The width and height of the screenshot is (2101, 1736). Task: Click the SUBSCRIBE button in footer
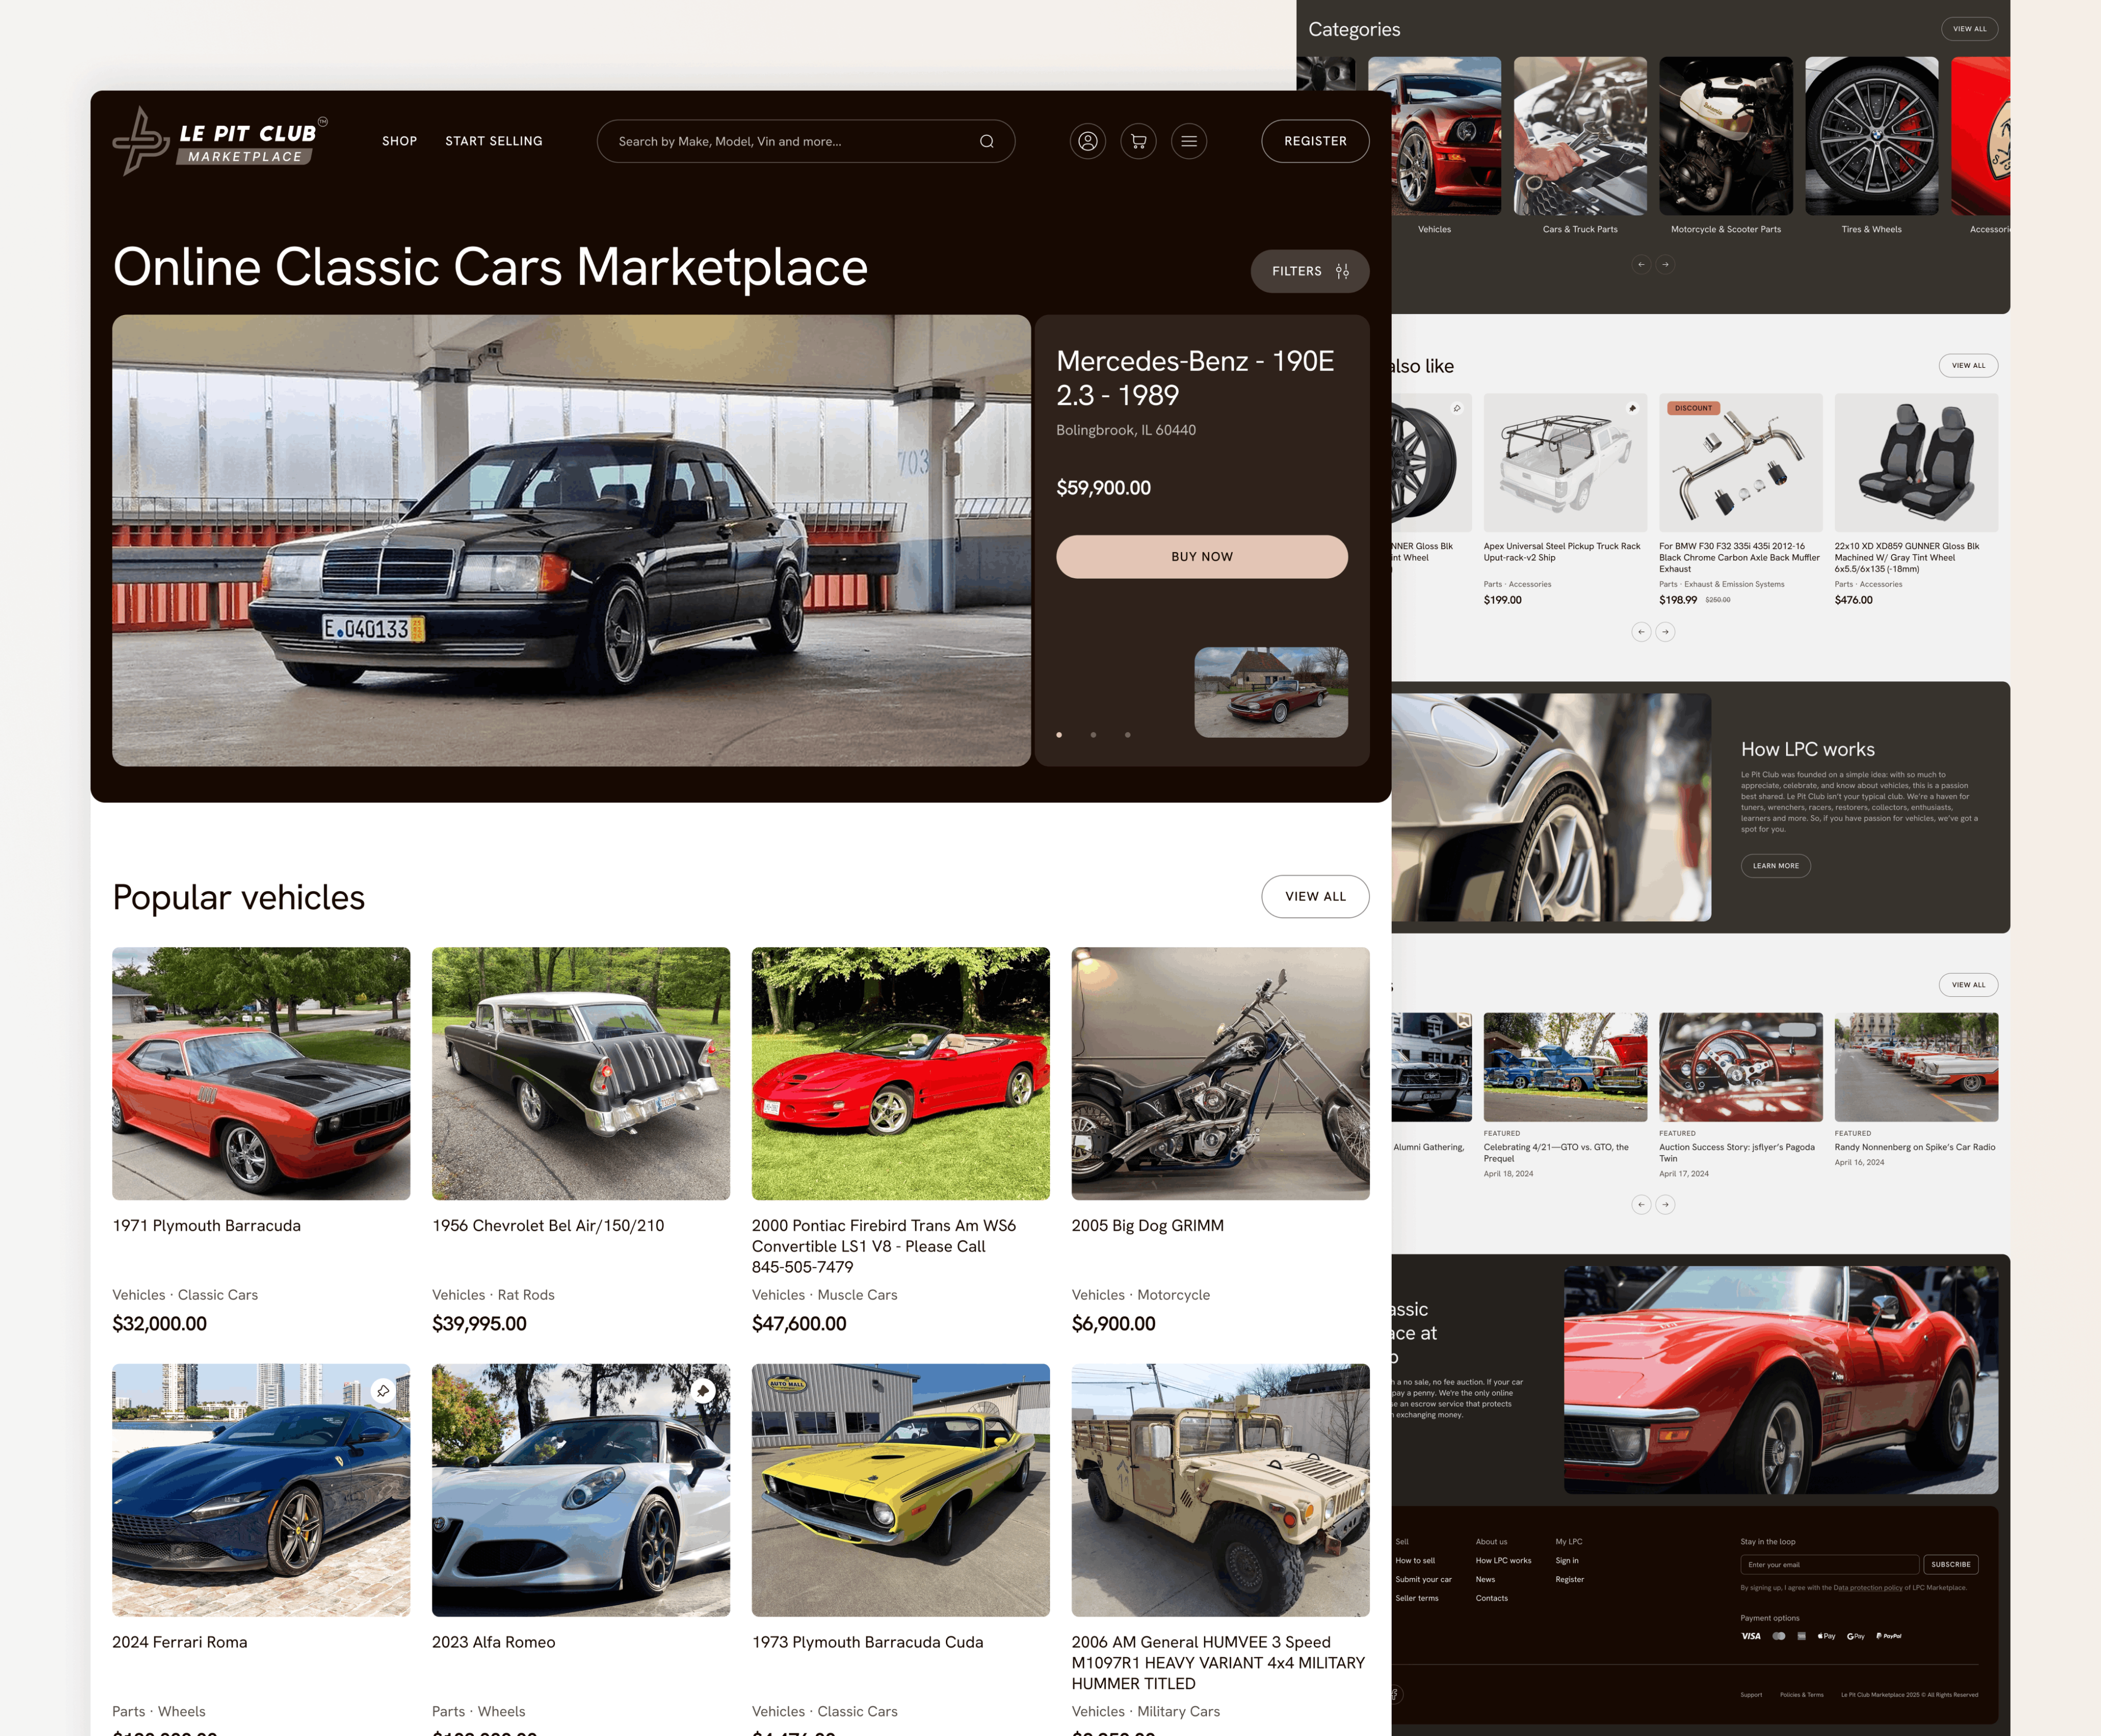(1950, 1564)
